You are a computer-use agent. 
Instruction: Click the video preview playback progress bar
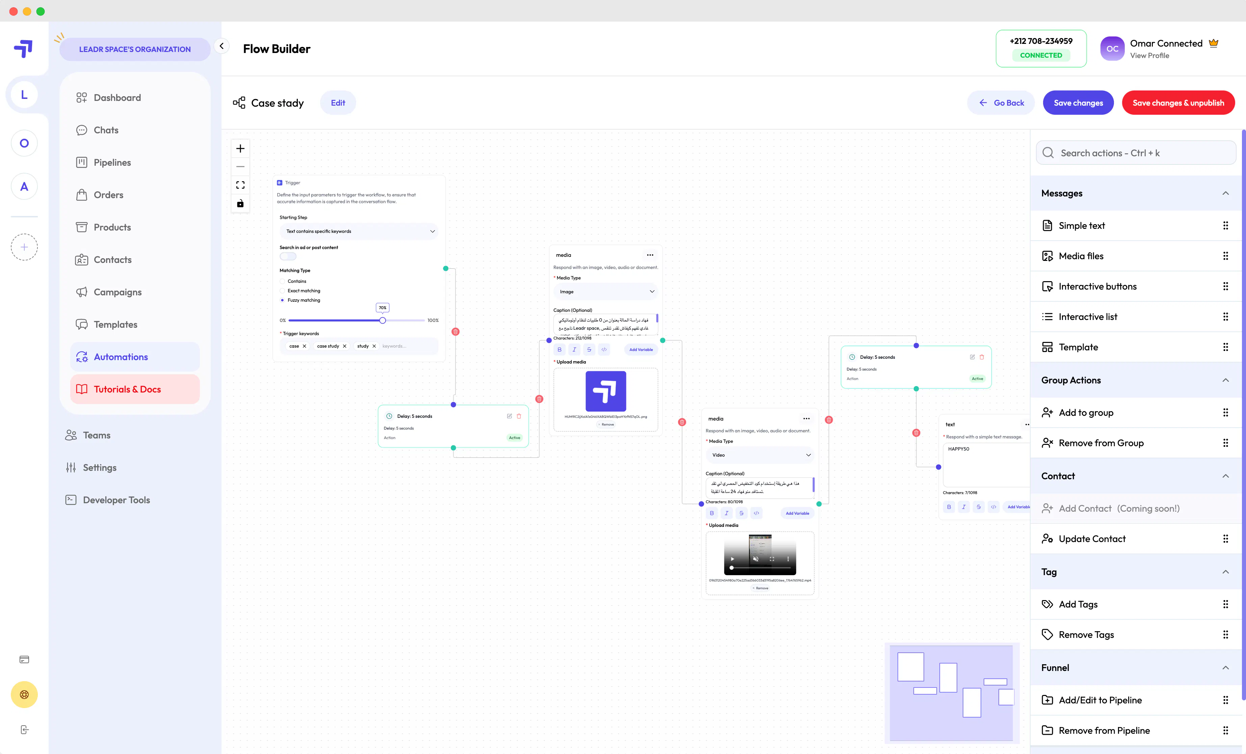point(760,567)
